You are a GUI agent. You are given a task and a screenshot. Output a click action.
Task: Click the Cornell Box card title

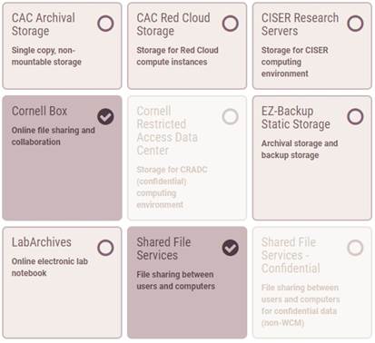pos(39,111)
